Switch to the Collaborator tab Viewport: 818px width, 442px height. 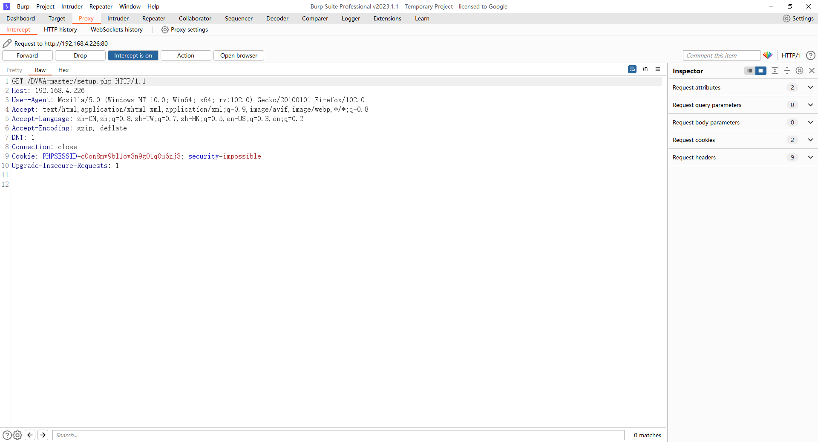(195, 18)
